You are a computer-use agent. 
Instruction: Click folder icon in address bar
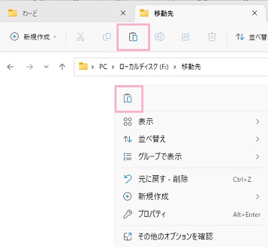pyautogui.click(x=83, y=66)
